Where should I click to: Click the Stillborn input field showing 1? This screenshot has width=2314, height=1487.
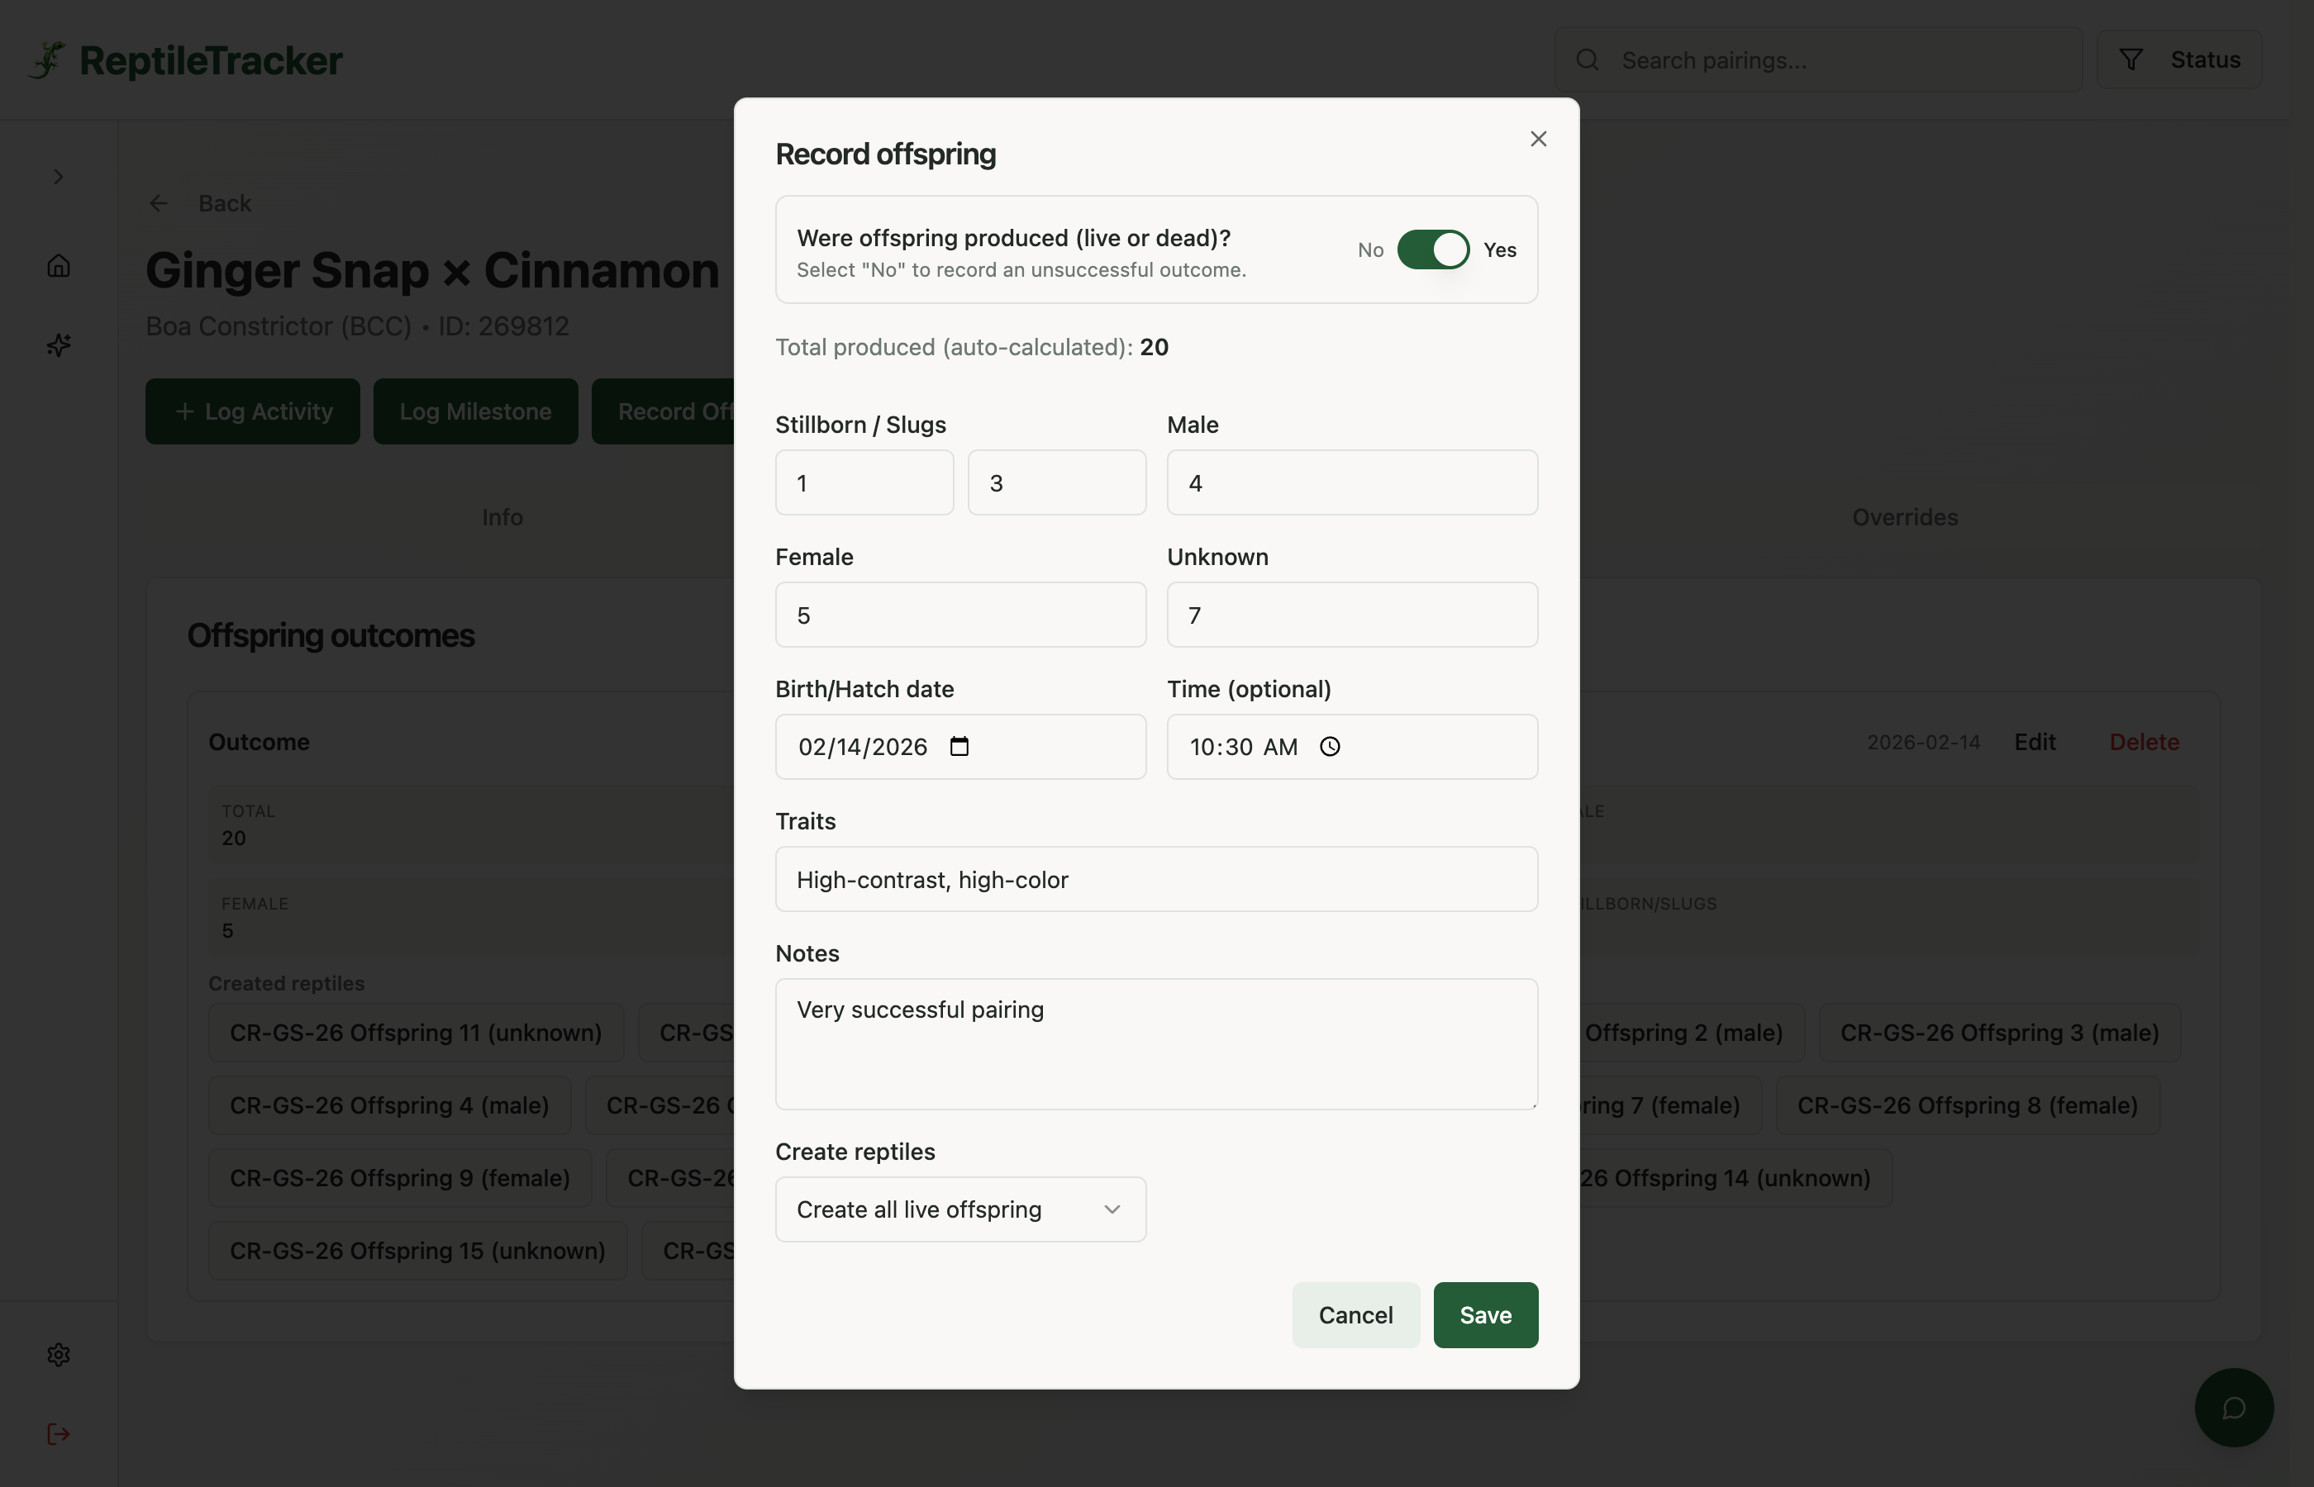864,482
